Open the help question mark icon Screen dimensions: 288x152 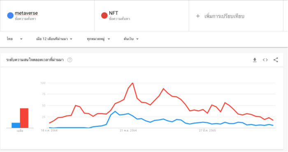[x=70, y=60]
